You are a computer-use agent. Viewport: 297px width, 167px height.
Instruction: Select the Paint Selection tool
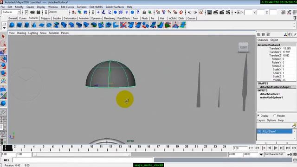(x=3, y=51)
